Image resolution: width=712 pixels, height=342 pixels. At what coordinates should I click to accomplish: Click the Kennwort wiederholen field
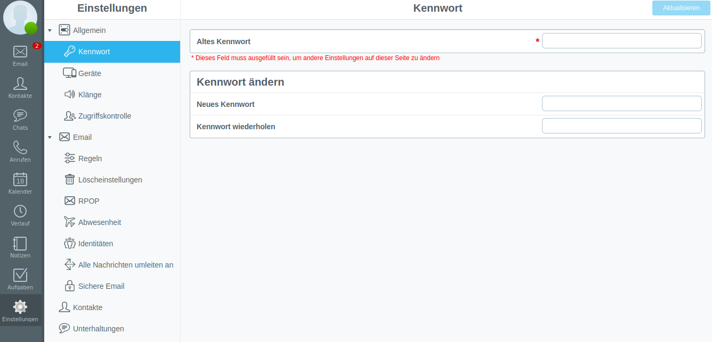pyautogui.click(x=621, y=126)
